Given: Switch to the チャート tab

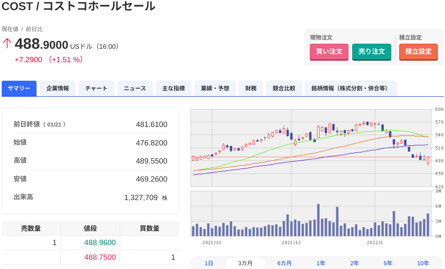Looking at the screenshot, I should point(96,88).
